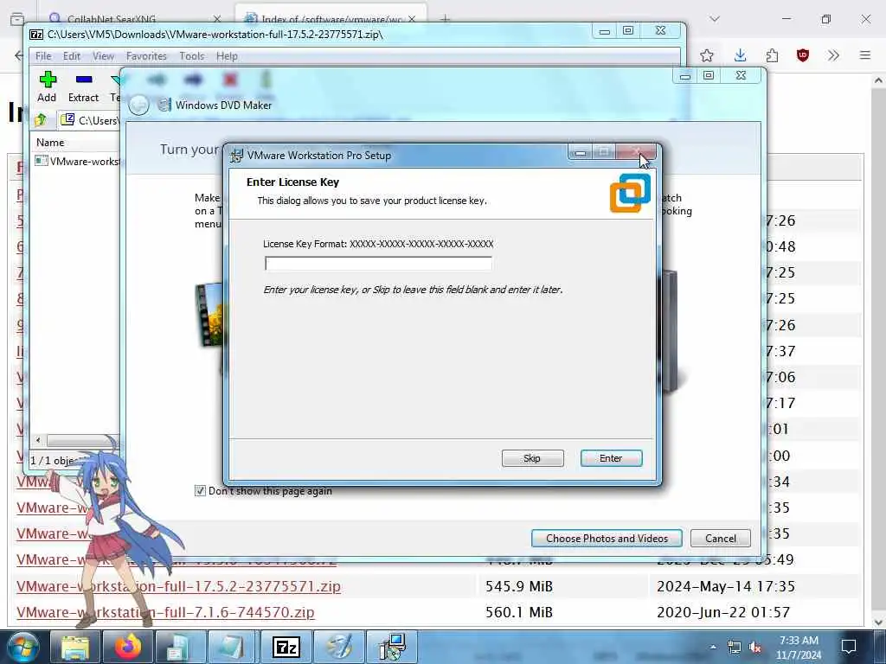Open the File menu in 7-Zip
886x664 pixels.
(43, 56)
